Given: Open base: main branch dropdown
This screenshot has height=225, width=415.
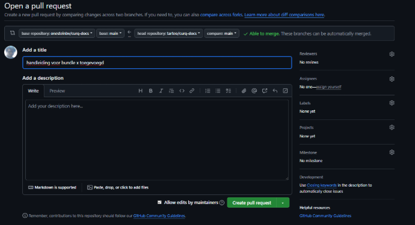Looking at the screenshot, I should coord(111,33).
